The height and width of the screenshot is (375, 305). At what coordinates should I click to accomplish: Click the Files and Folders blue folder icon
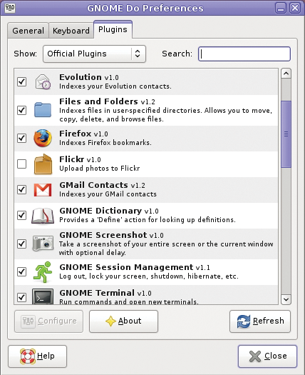click(43, 110)
